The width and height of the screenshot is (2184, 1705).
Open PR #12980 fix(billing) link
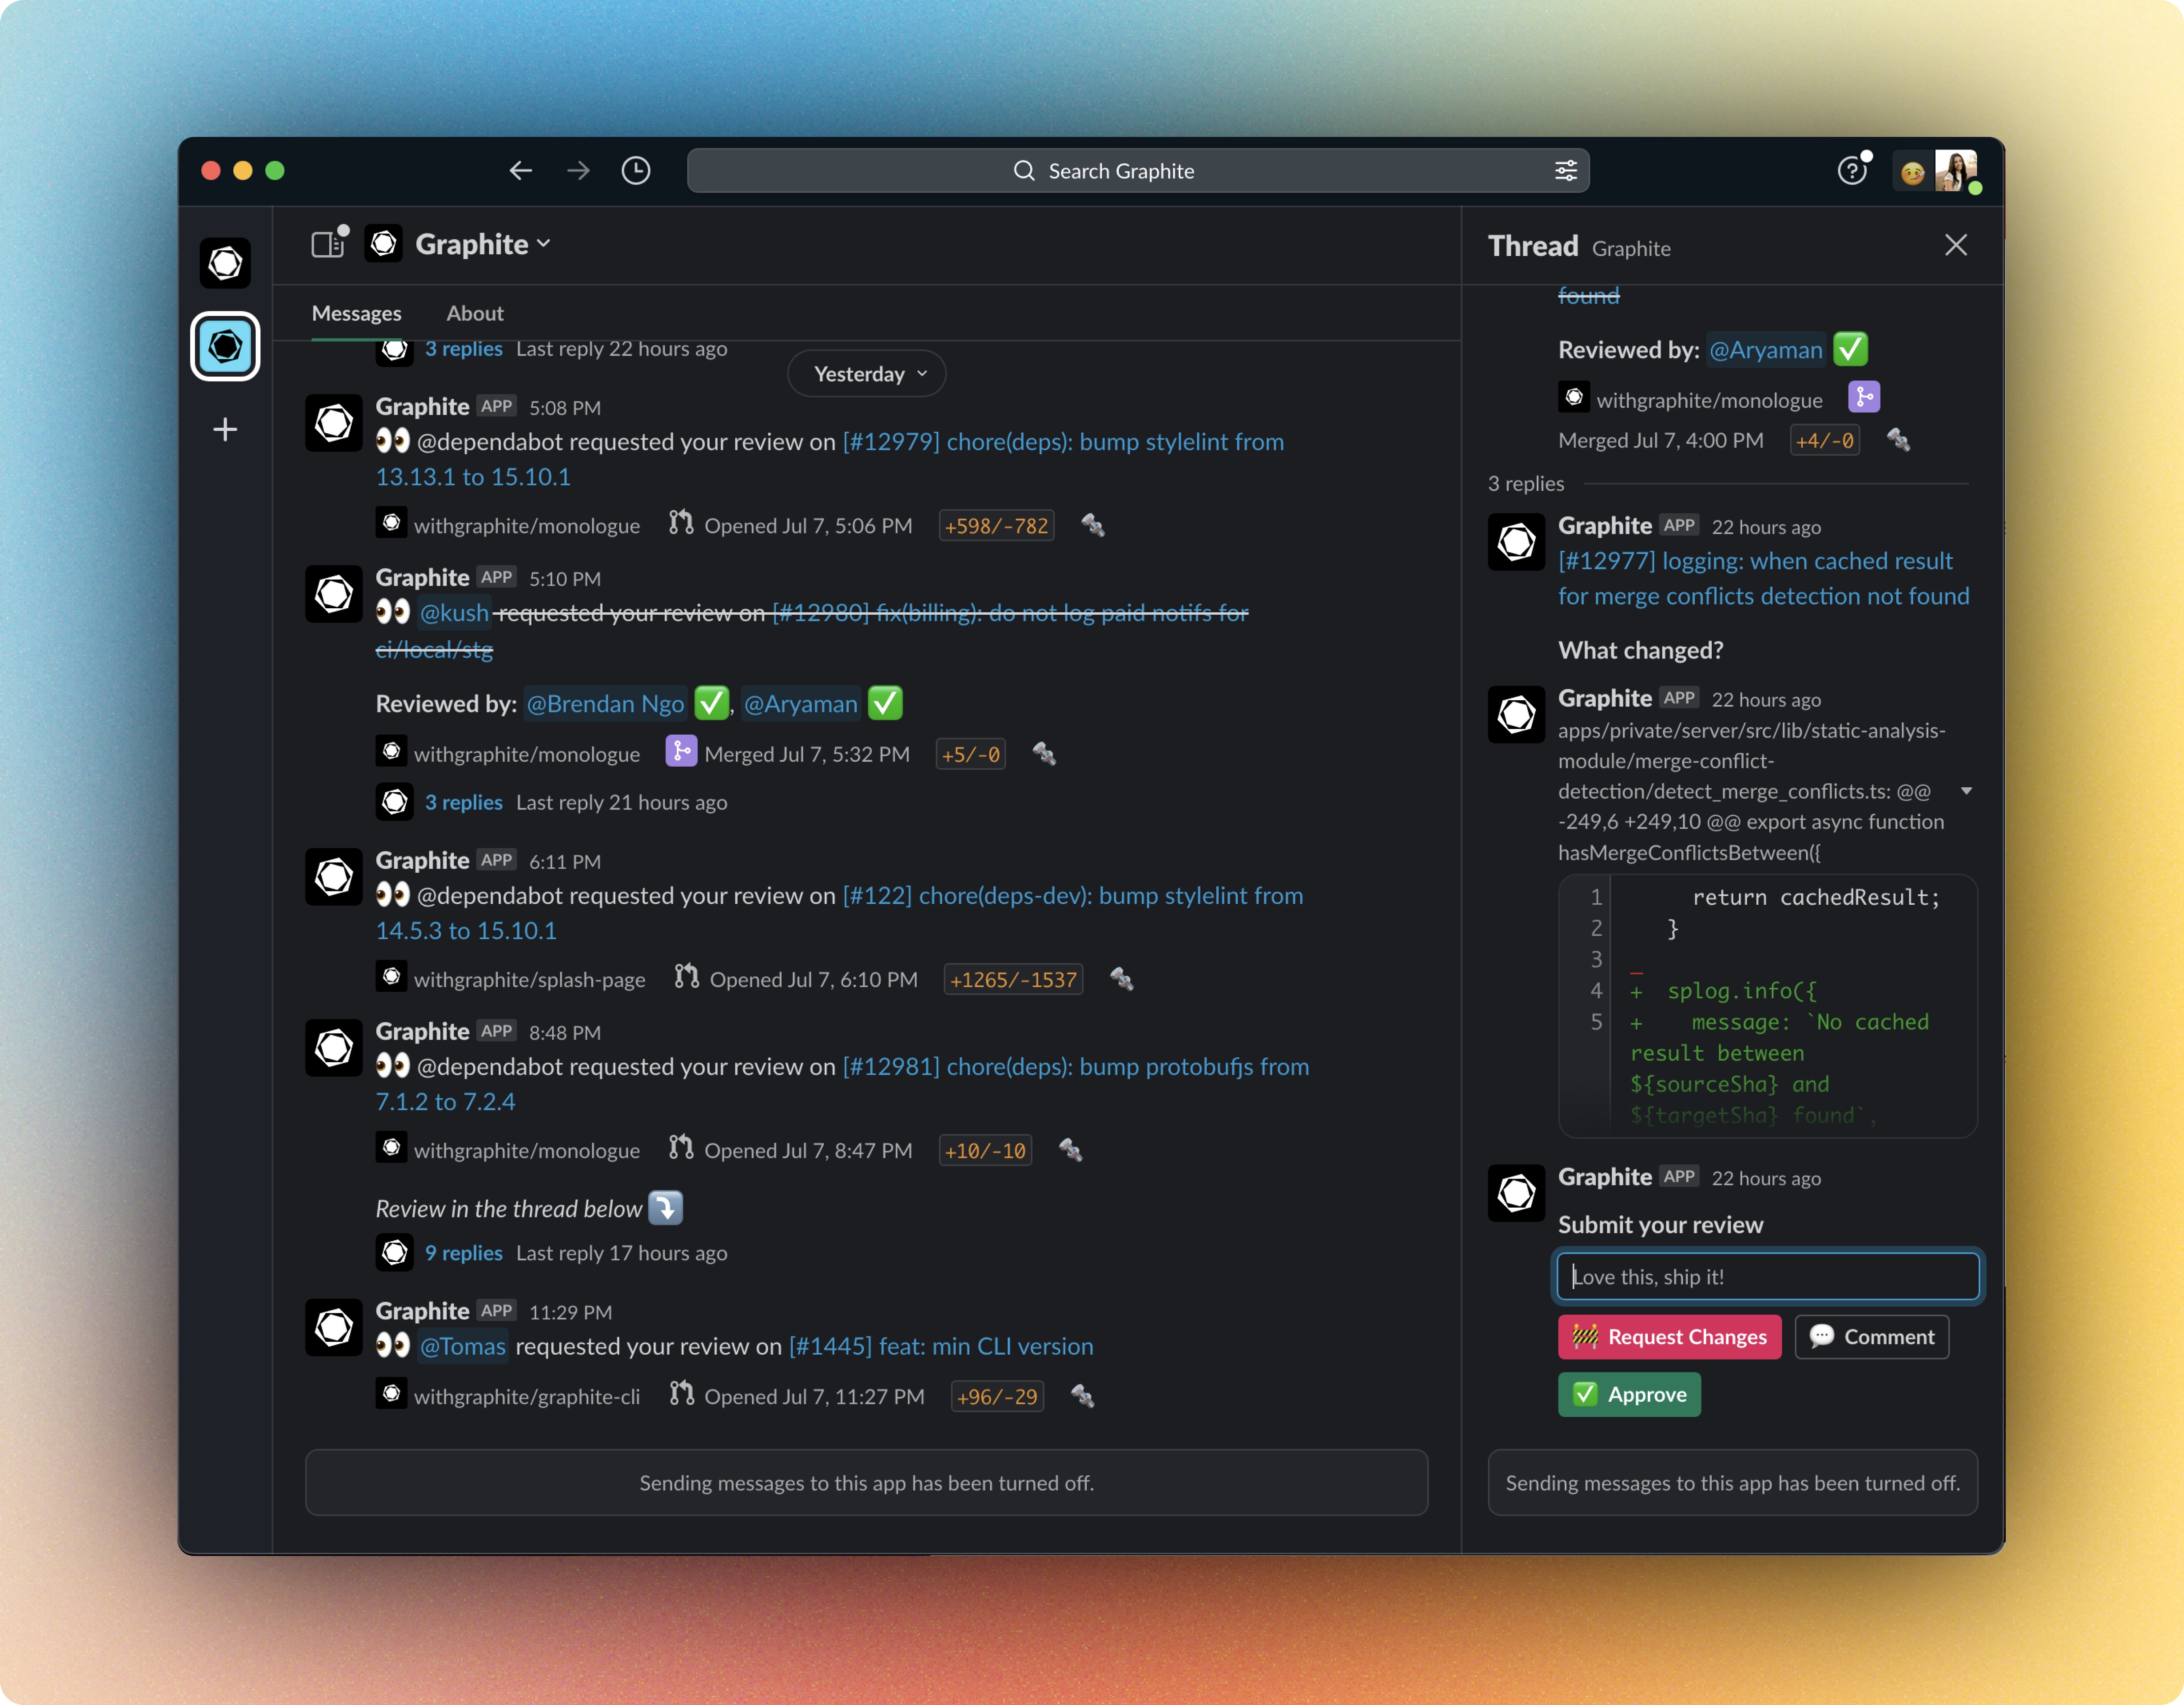1010,613
